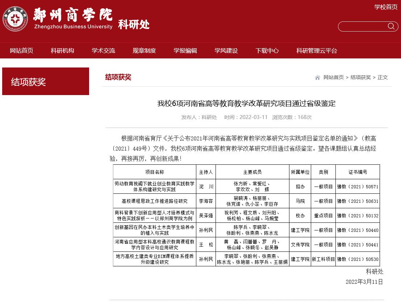Open the 学校首页 link at top right
This screenshot has width=401, height=303.
click(385, 7)
